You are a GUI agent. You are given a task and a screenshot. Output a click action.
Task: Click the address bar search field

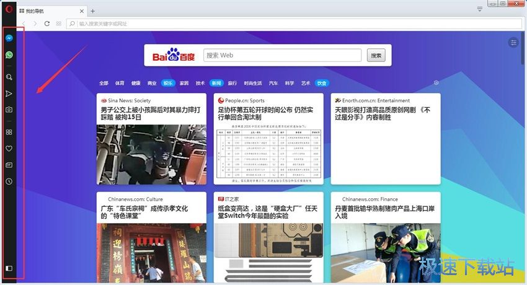(x=294, y=24)
